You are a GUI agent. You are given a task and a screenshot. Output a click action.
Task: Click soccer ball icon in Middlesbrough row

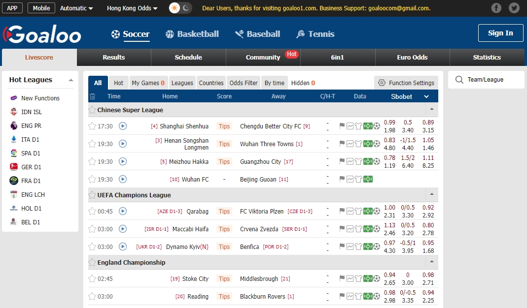click(x=377, y=278)
